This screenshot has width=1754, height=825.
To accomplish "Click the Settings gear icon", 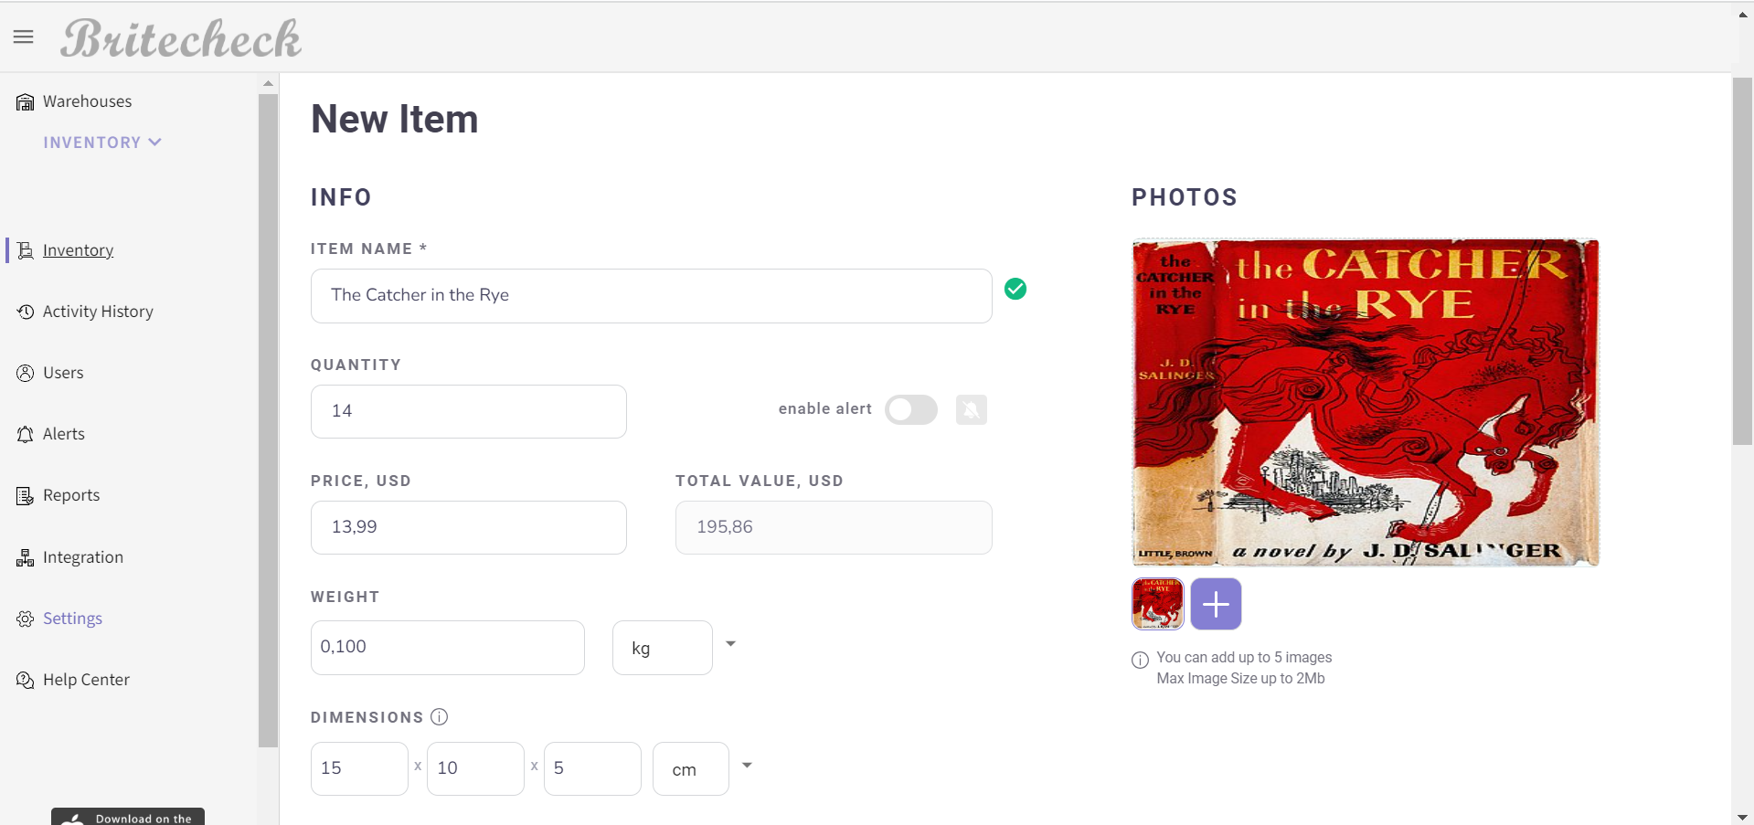I will (x=26, y=619).
